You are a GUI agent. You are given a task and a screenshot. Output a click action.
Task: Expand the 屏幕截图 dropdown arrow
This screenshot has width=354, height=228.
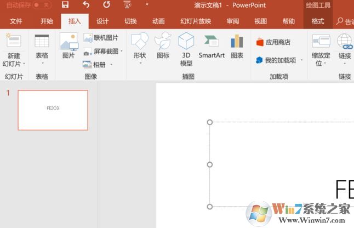tap(122, 51)
